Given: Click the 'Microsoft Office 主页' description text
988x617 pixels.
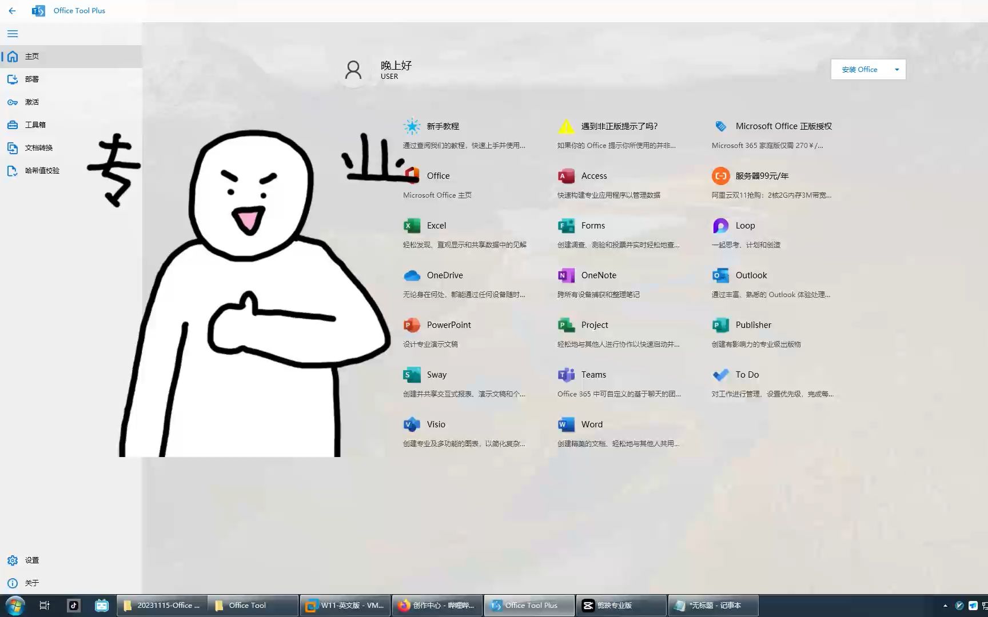Looking at the screenshot, I should (x=437, y=195).
